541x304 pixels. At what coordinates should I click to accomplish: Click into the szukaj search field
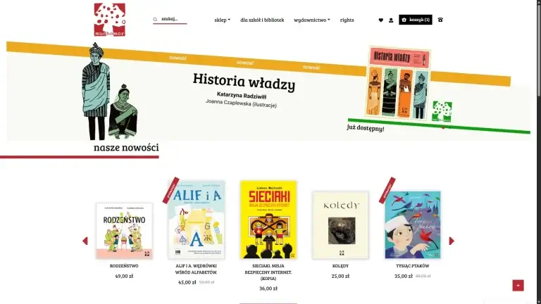click(173, 19)
